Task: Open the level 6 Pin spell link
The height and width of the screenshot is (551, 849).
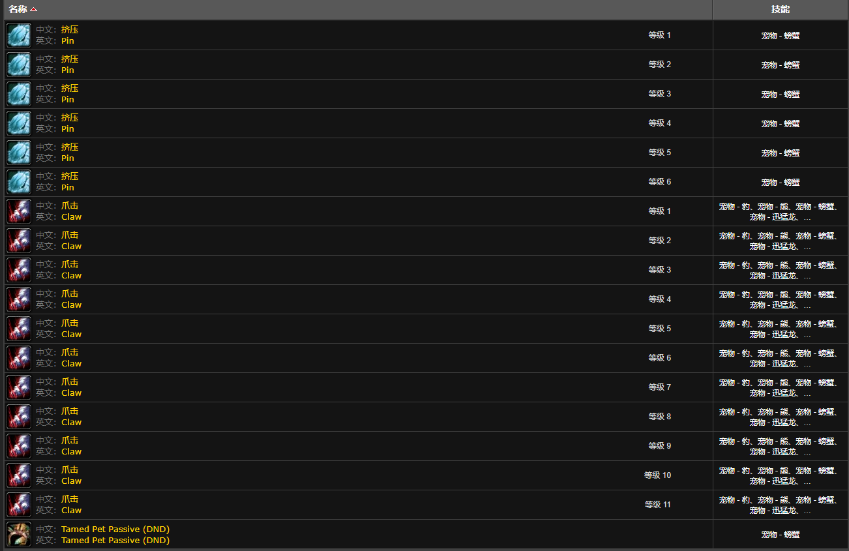Action: (x=68, y=187)
